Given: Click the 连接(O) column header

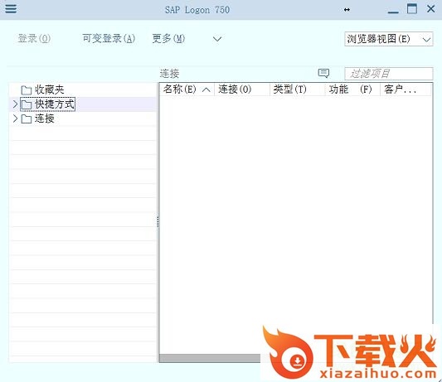Looking at the screenshot, I should (x=242, y=89).
